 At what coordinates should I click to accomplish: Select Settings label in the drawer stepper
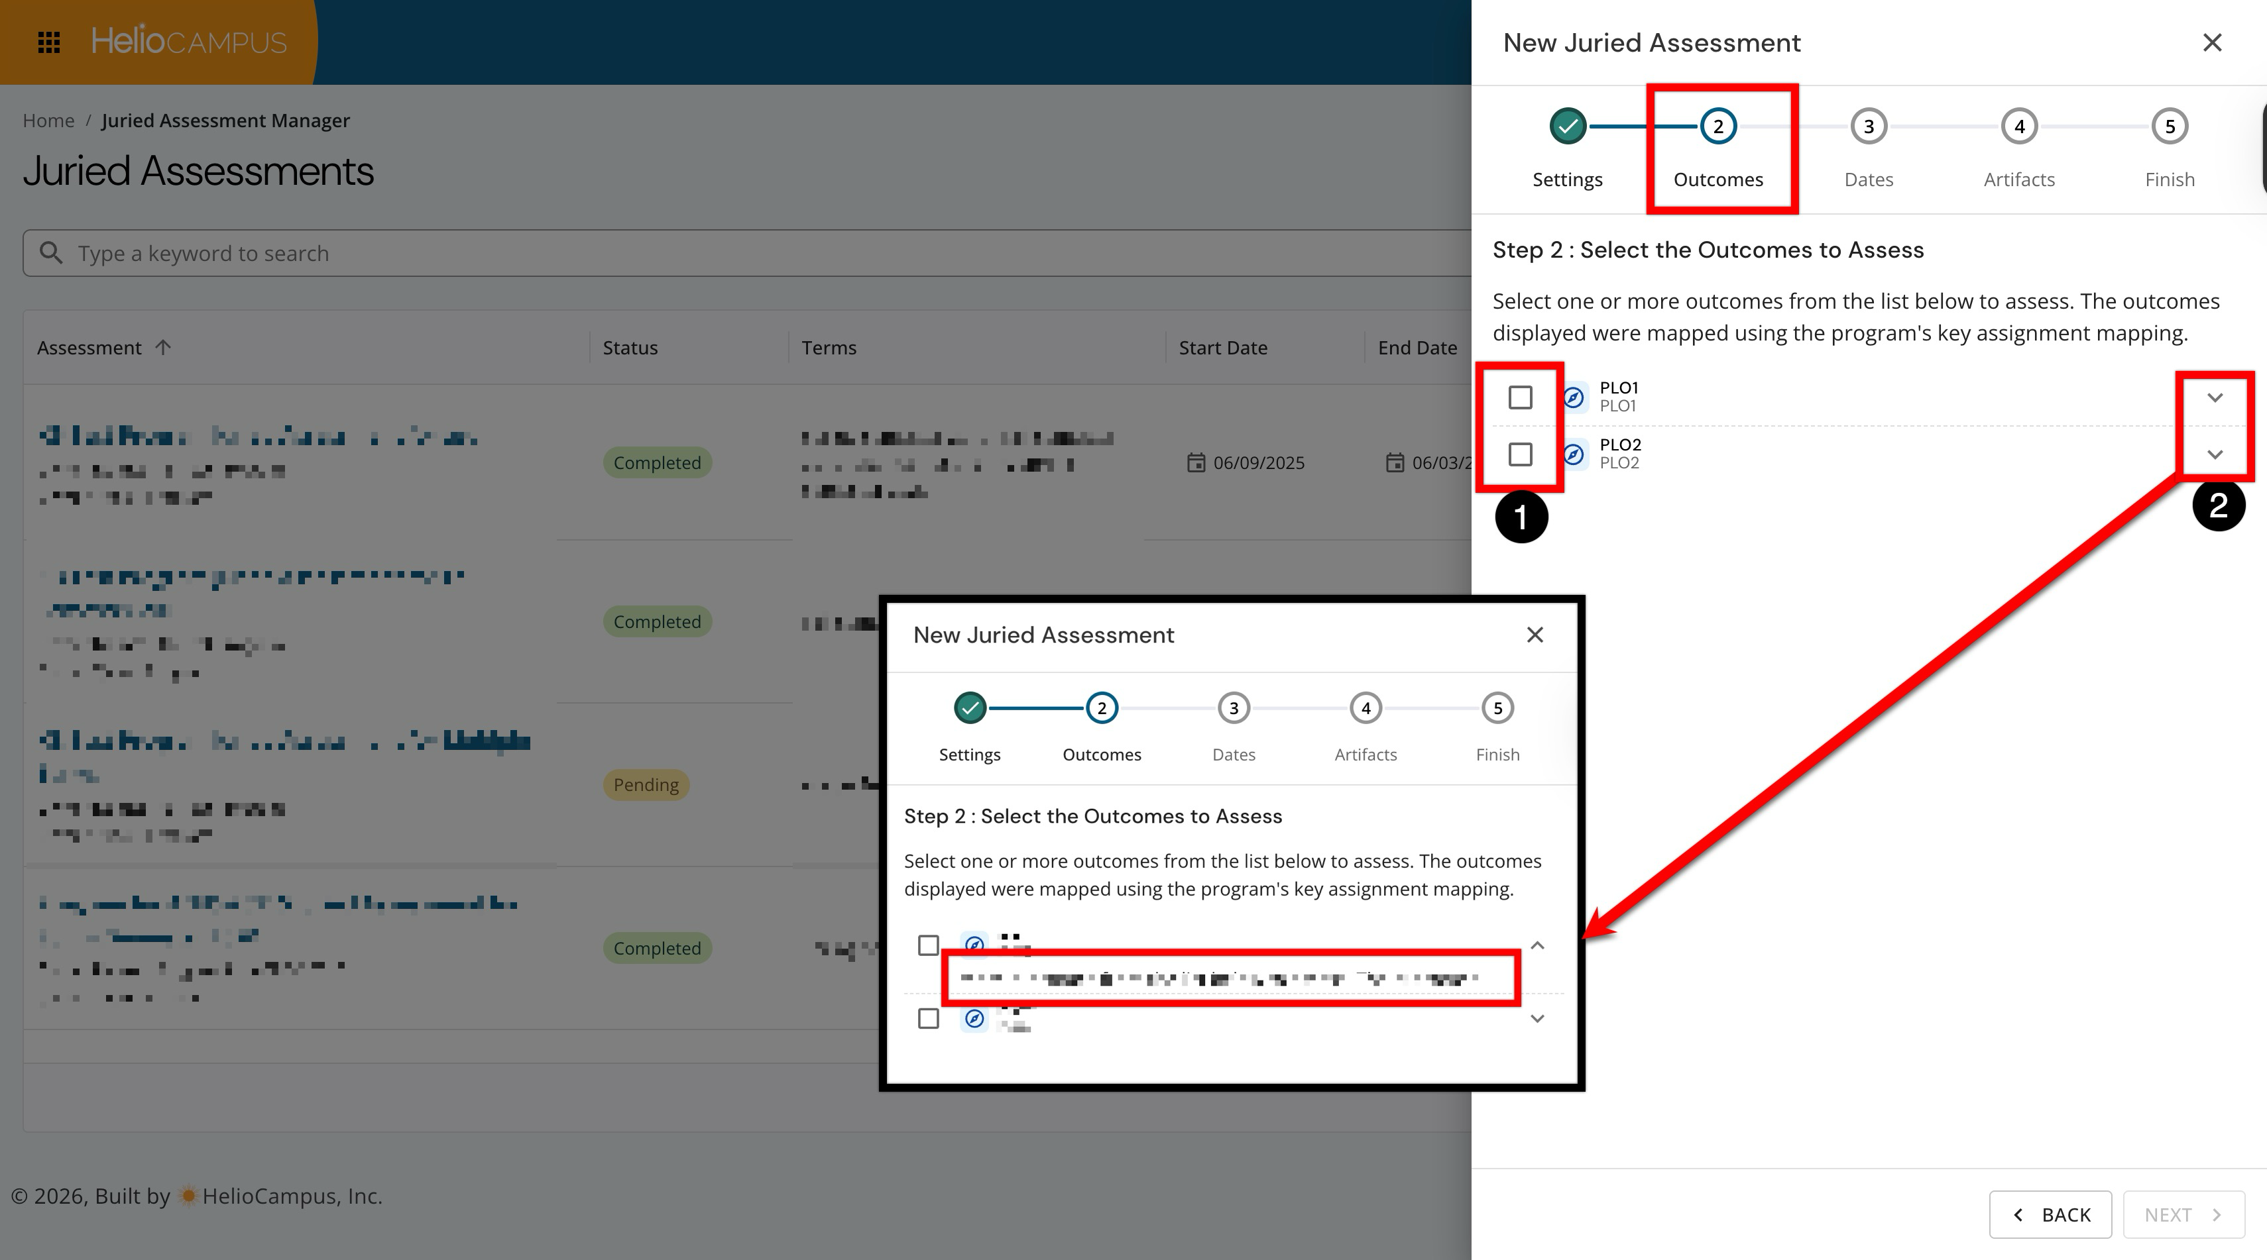[1568, 180]
